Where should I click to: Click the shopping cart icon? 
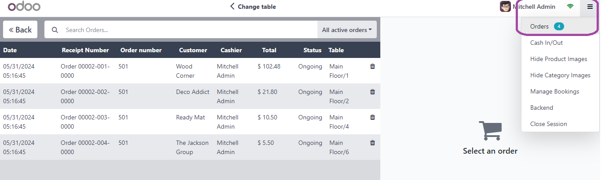click(490, 131)
